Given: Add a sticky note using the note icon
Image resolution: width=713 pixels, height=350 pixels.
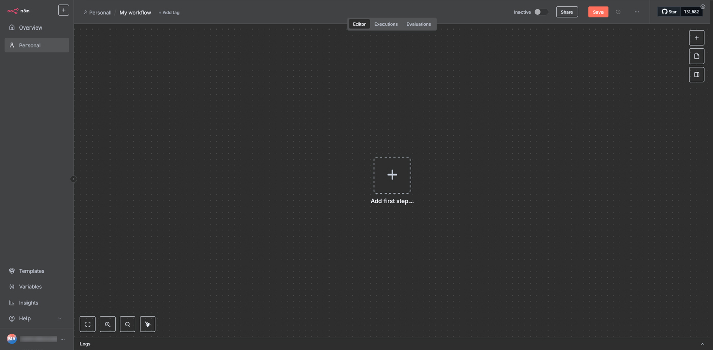Looking at the screenshot, I should point(696,56).
